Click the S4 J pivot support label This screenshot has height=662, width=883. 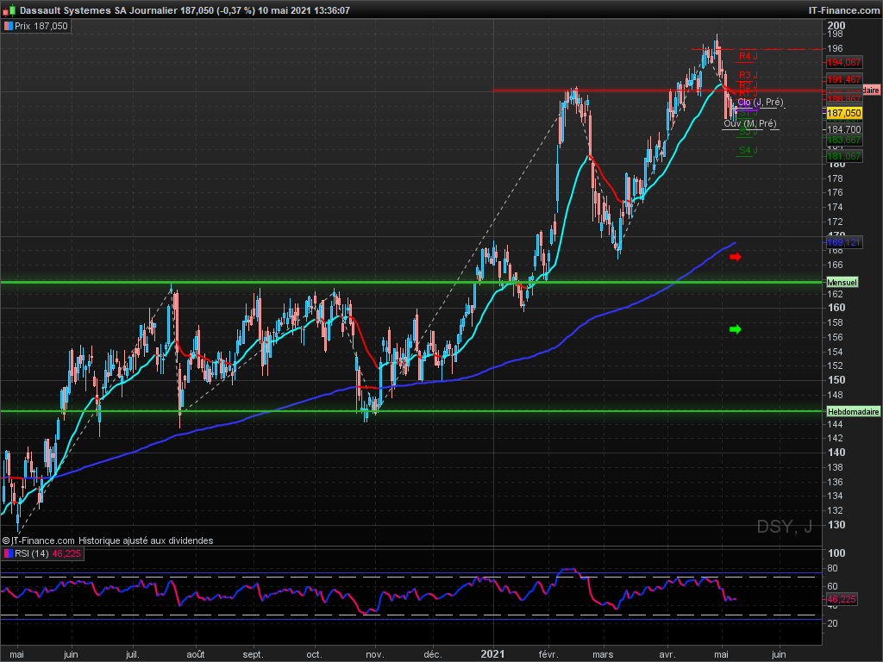coord(748,150)
